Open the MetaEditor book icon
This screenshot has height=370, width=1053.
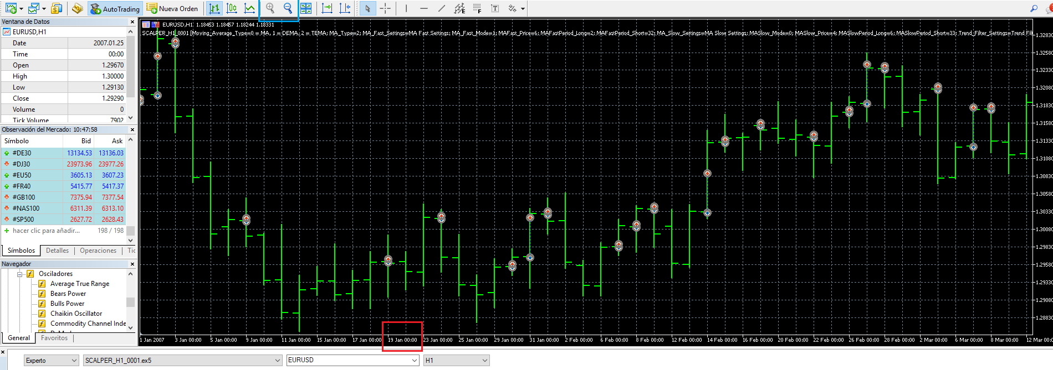coord(77,8)
